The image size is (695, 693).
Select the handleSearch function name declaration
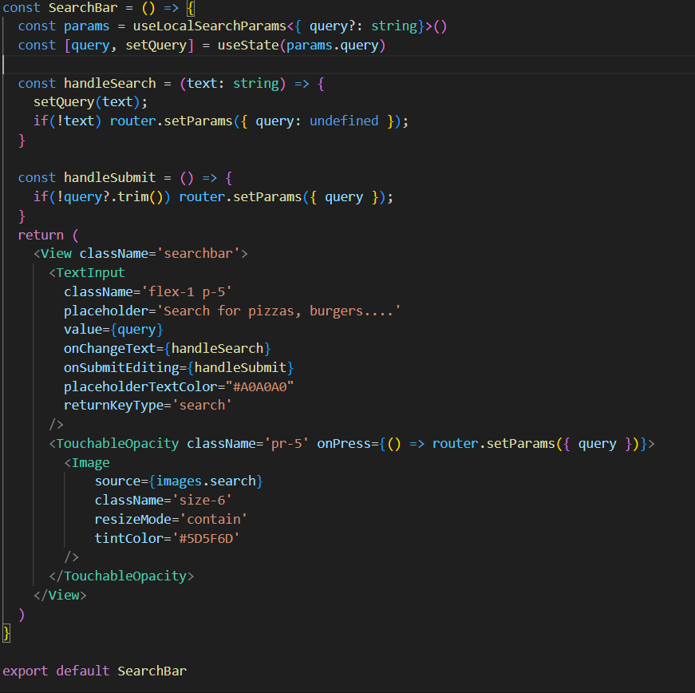[x=110, y=83]
